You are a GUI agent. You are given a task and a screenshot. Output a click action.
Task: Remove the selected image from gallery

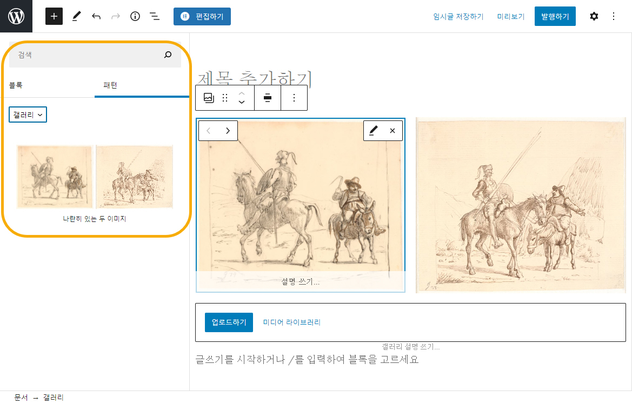click(x=392, y=131)
